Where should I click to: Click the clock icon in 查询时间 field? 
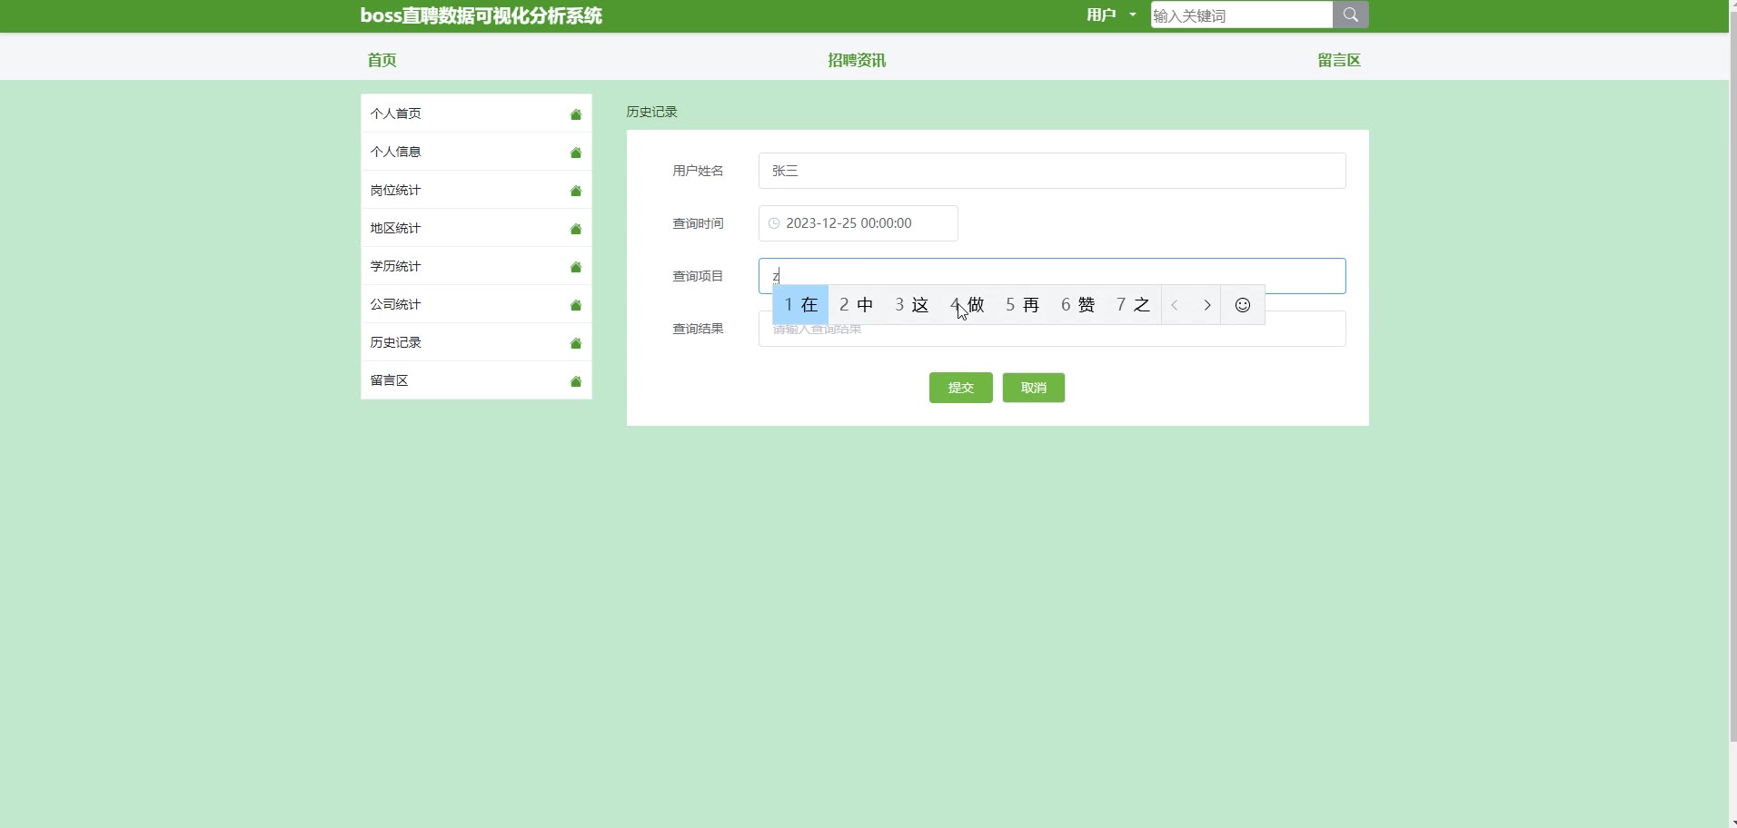coord(774,223)
